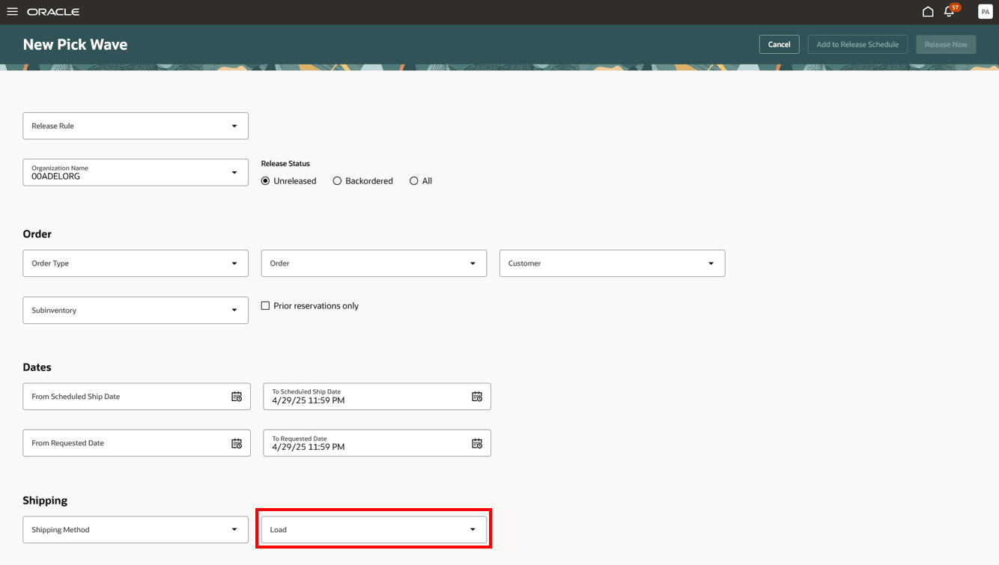999x565 pixels.
Task: Open calendar for From Scheduled Ship Date
Action: pos(237,397)
